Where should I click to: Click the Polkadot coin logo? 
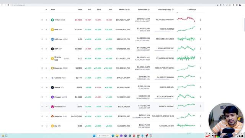[52, 107]
